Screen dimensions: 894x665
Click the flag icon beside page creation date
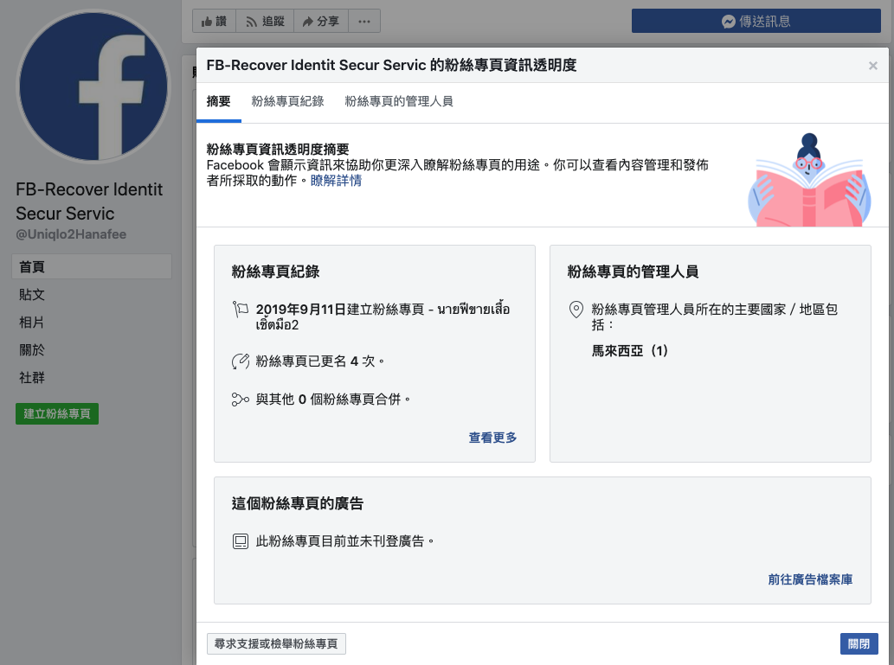coord(240,310)
